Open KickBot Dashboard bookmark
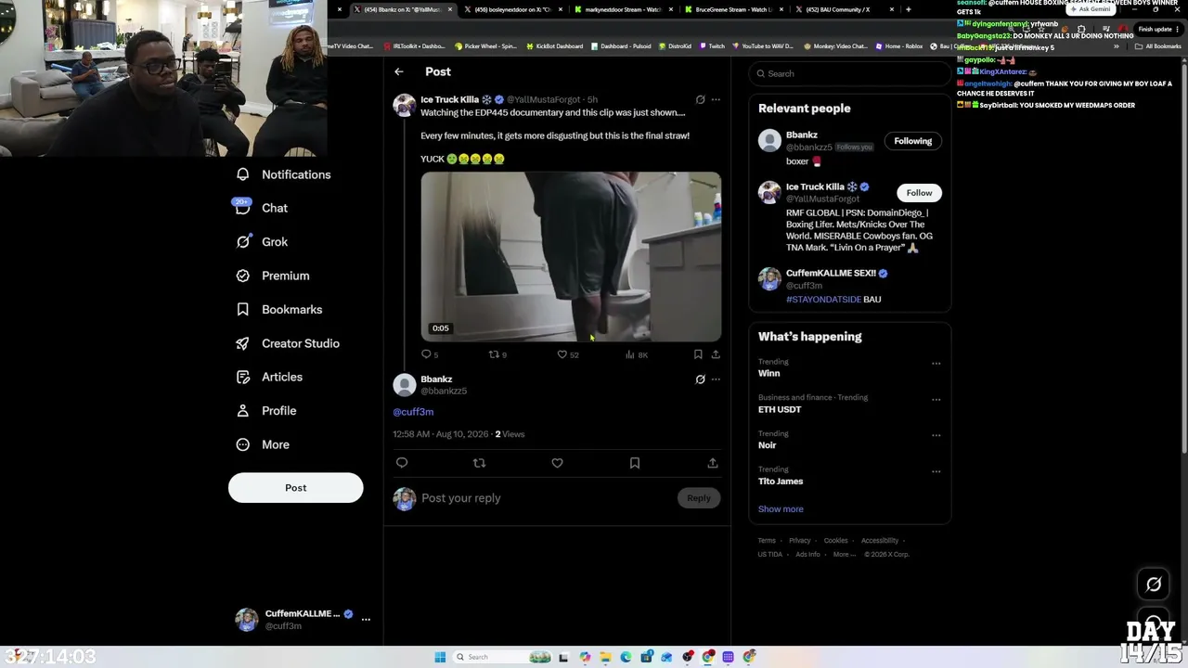The image size is (1188, 668). tap(554, 46)
